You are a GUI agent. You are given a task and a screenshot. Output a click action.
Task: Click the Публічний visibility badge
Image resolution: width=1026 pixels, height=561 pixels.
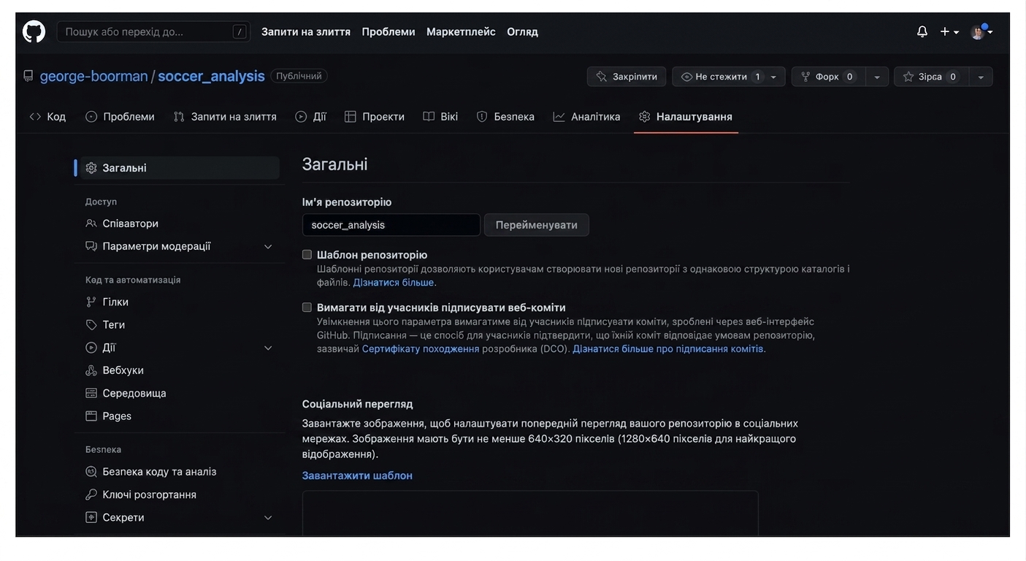coord(299,76)
